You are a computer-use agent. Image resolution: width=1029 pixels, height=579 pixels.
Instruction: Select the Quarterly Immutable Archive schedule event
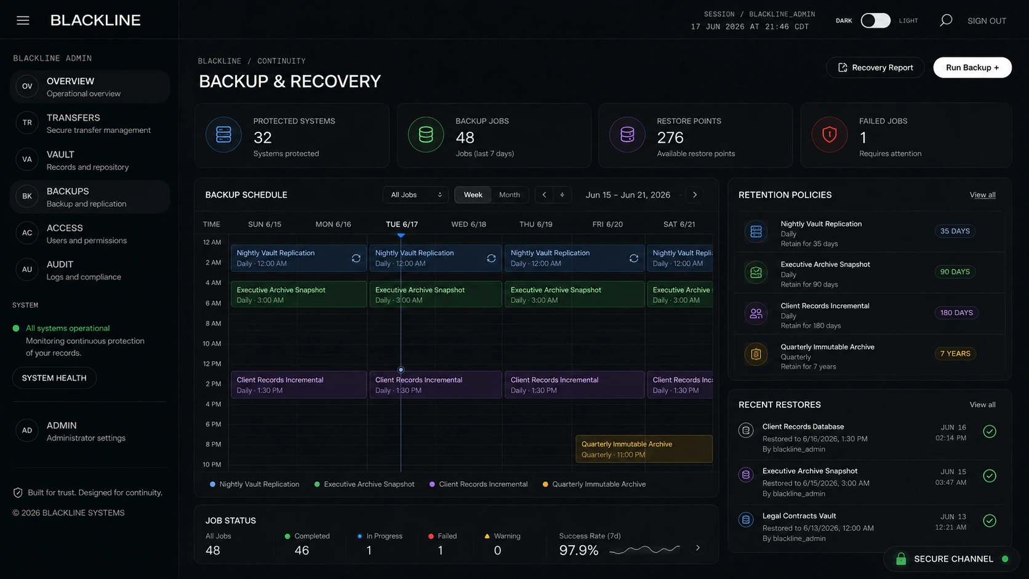[644, 449]
